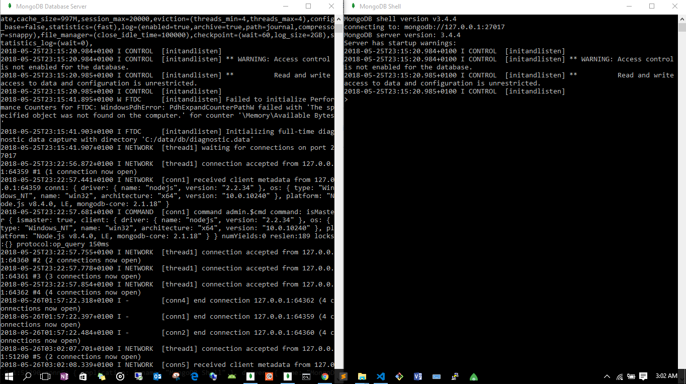Open OneNote from the taskbar
The height and width of the screenshot is (384, 686).
64,376
